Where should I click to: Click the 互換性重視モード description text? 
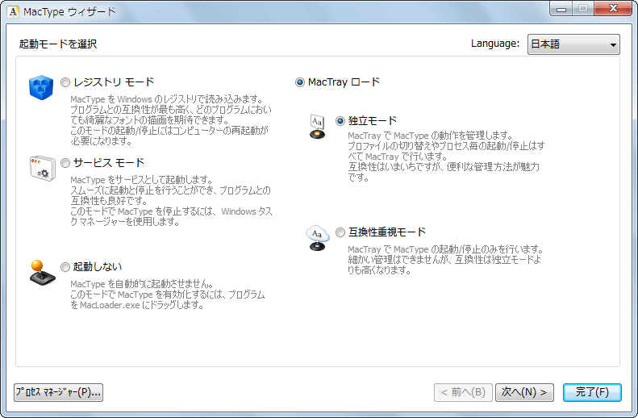[445, 259]
